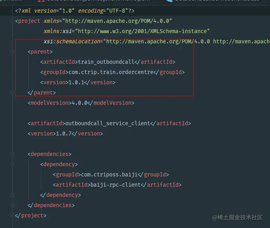Click the encoding="UTF-8" attribute
Image resolution: width=270 pixels, height=228 pixels.
tap(103, 11)
